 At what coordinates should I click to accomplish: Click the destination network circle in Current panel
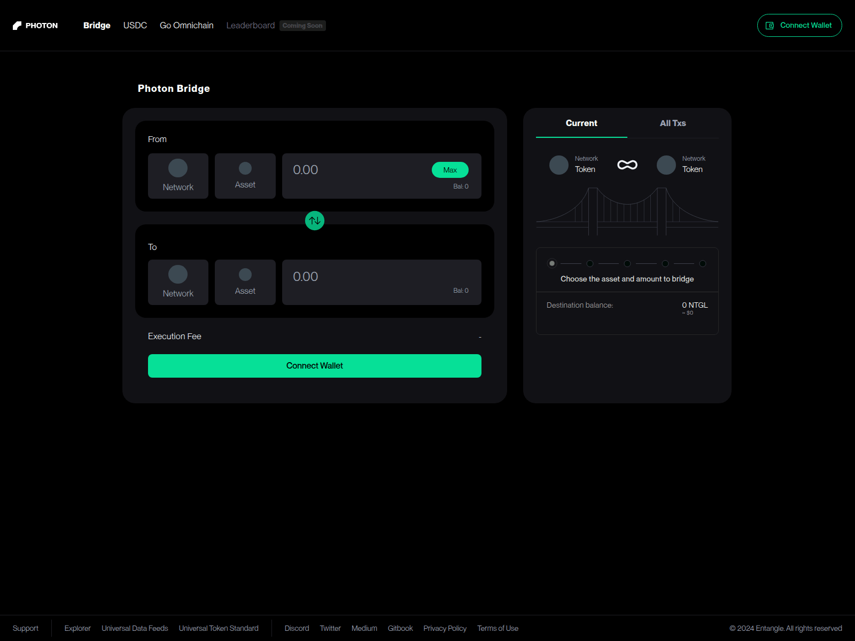(x=666, y=165)
